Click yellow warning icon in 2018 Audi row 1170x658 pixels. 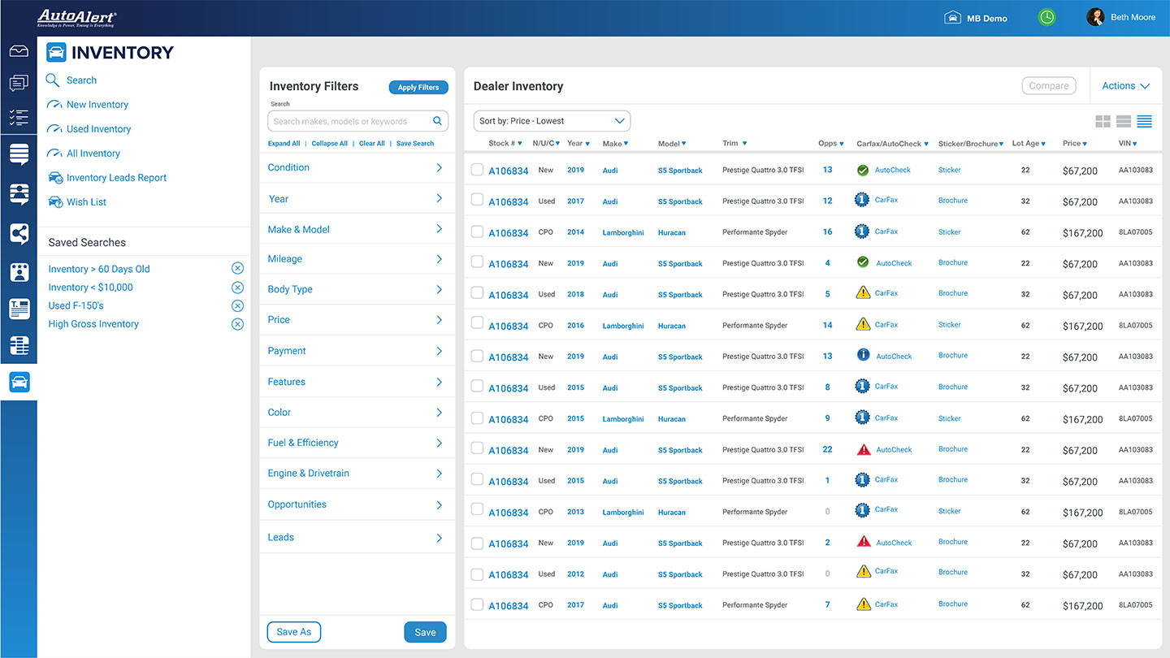pos(864,293)
